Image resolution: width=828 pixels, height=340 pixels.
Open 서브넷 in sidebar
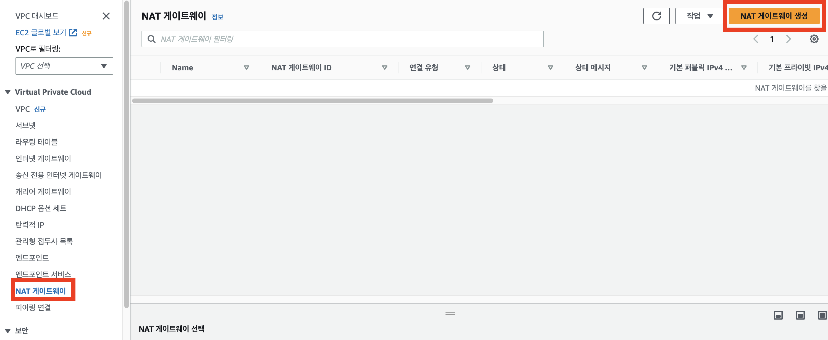click(25, 126)
